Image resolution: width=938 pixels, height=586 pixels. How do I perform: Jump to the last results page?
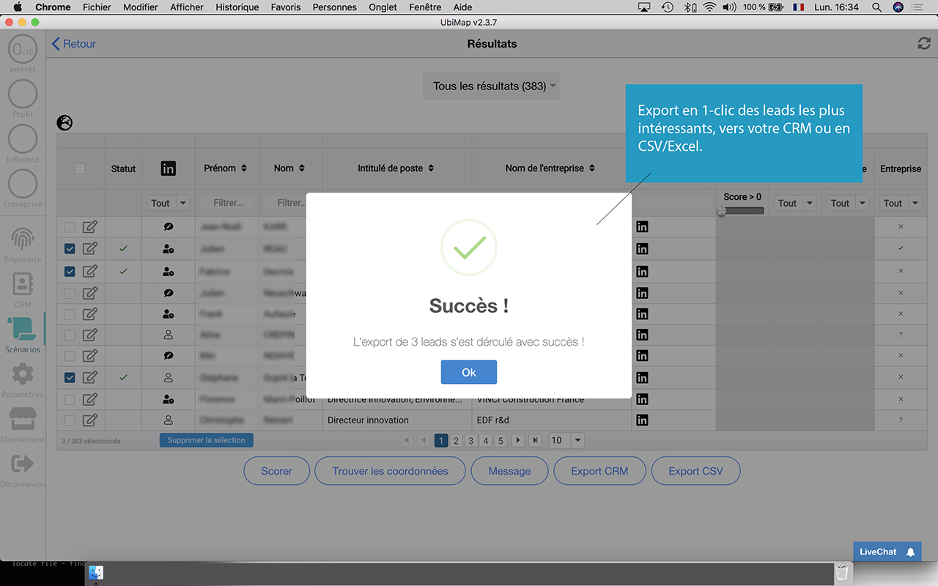(x=536, y=440)
